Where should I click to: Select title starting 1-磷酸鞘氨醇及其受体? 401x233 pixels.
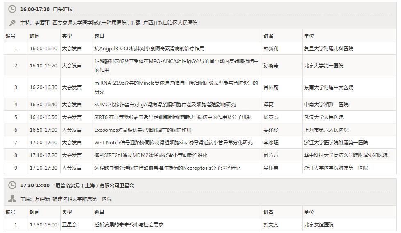(177, 65)
